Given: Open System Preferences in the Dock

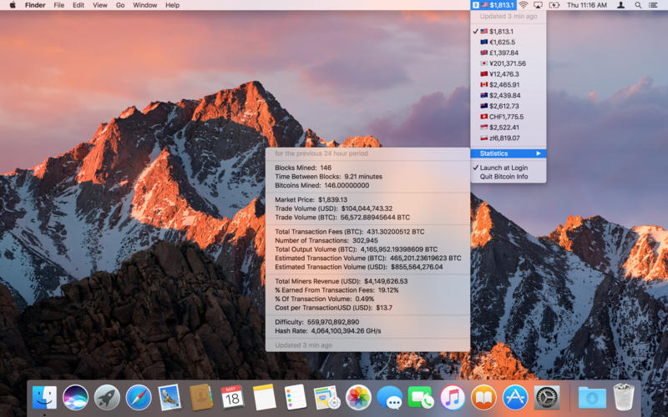Looking at the screenshot, I should click(547, 397).
